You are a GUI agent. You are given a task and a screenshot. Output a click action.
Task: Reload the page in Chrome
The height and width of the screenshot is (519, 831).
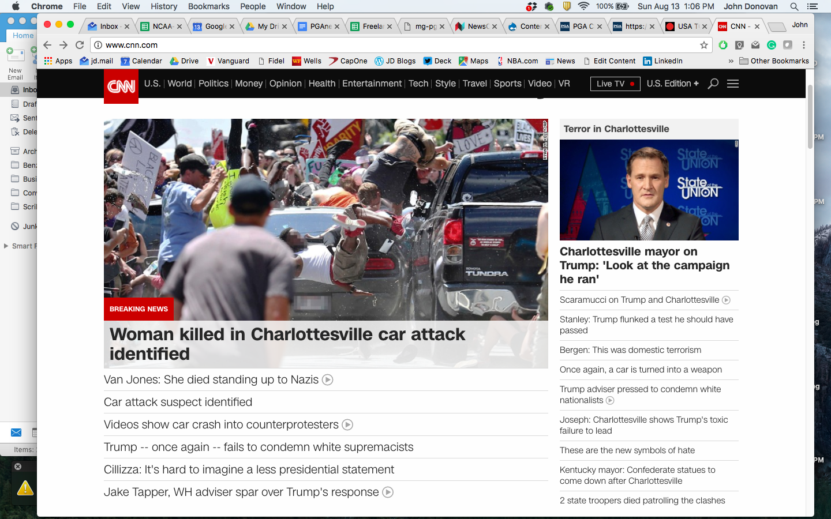click(80, 45)
